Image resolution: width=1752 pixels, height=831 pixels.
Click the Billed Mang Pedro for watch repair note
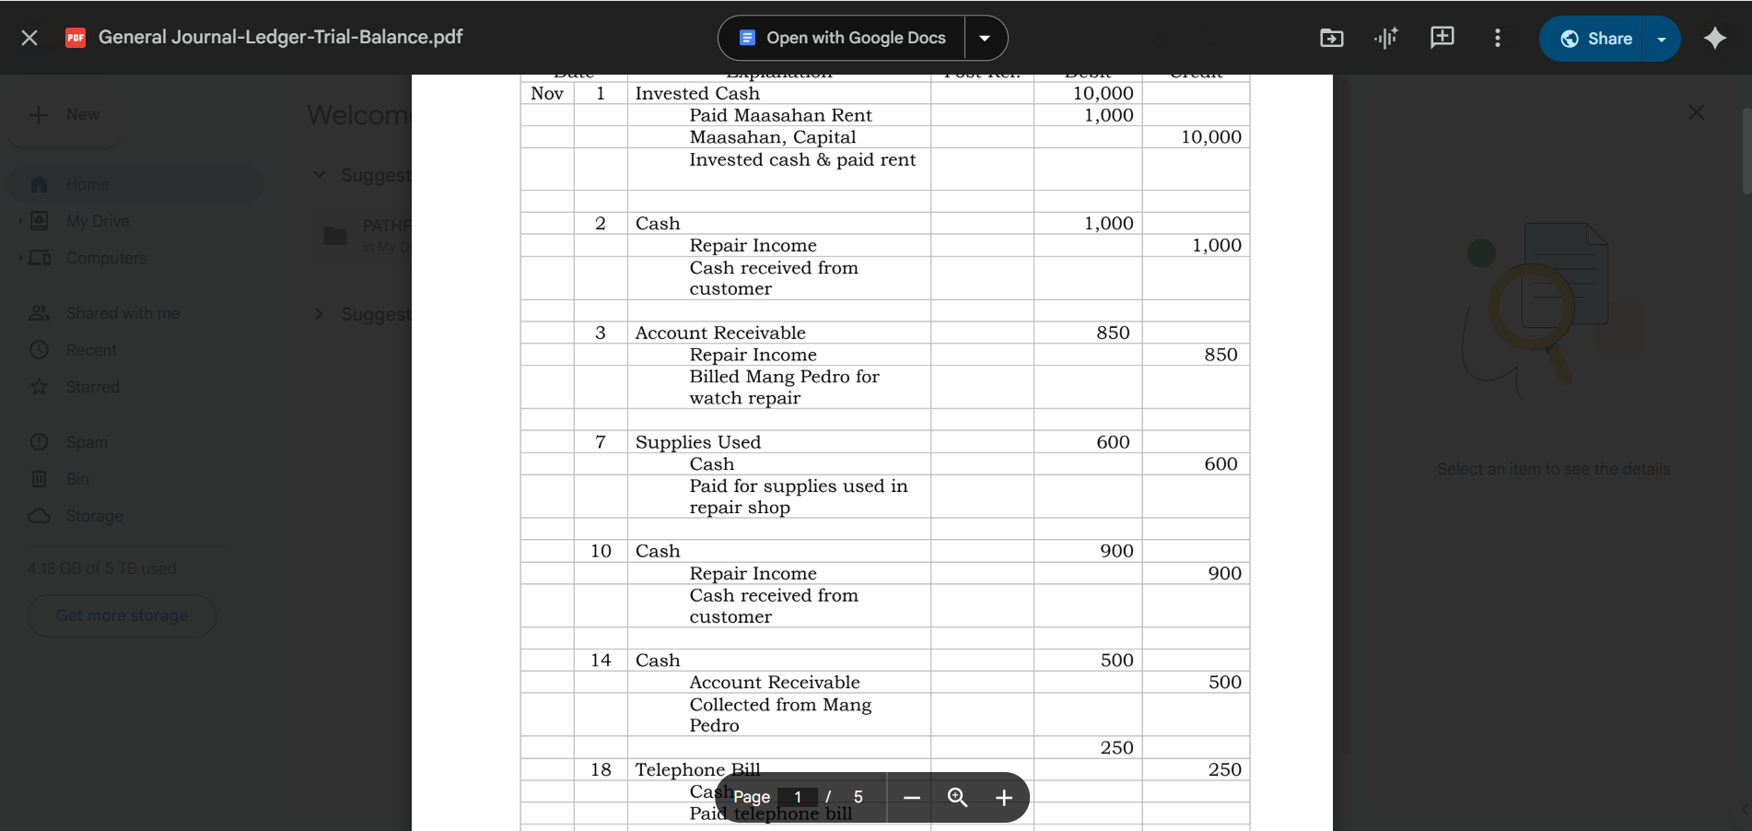784,387
